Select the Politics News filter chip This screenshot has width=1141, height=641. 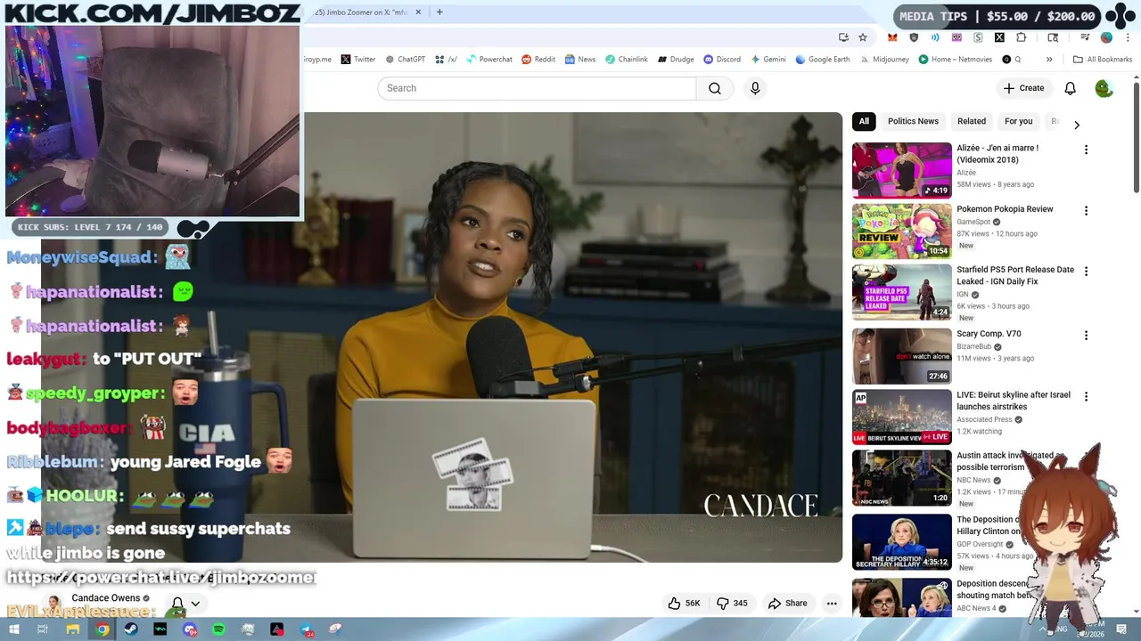[x=913, y=121]
